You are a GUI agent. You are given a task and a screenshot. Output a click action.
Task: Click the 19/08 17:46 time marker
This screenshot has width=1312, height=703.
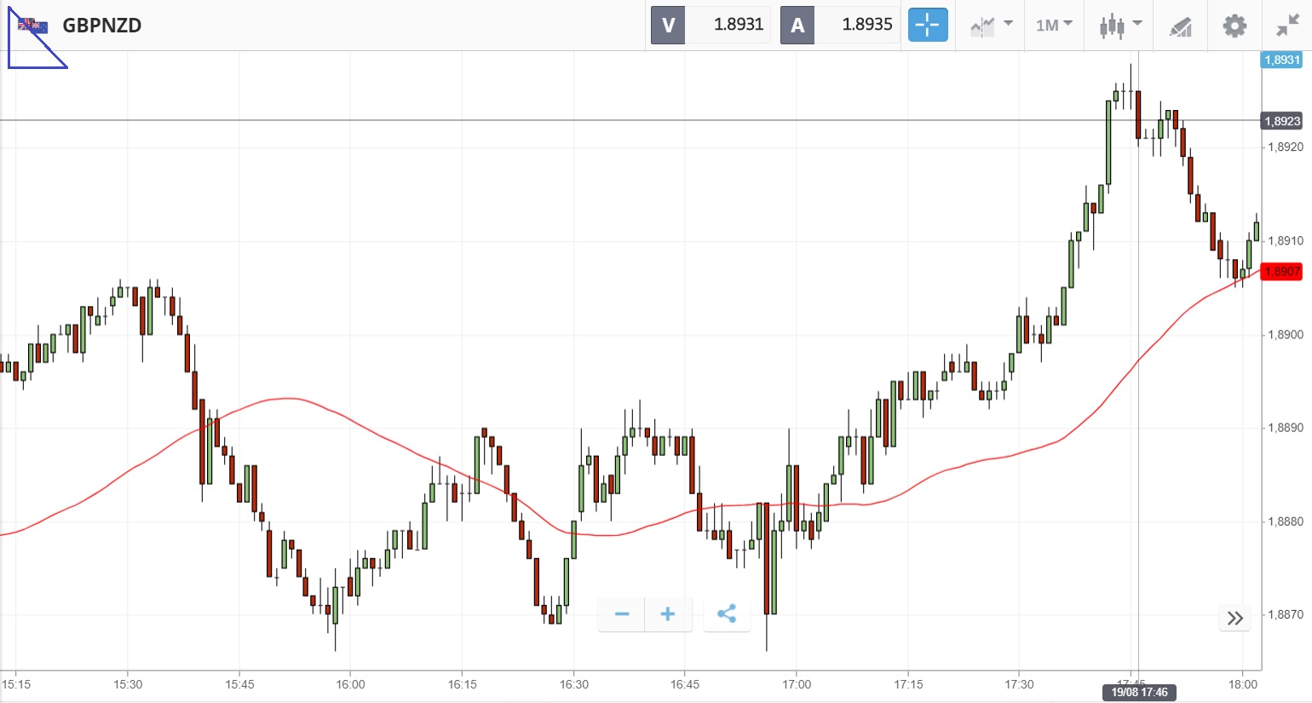(1139, 692)
